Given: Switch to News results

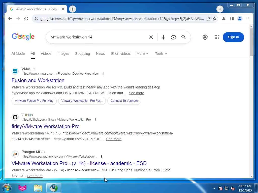Looking at the screenshot, I should coord(100,54).
